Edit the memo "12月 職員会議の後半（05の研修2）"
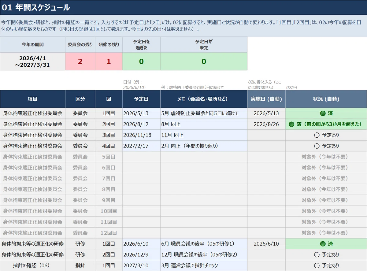367x271 pixels. (x=204, y=254)
